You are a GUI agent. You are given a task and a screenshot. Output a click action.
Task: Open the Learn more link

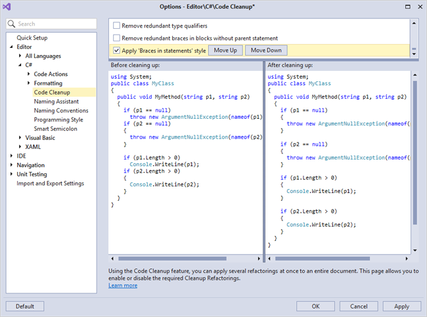pos(123,285)
